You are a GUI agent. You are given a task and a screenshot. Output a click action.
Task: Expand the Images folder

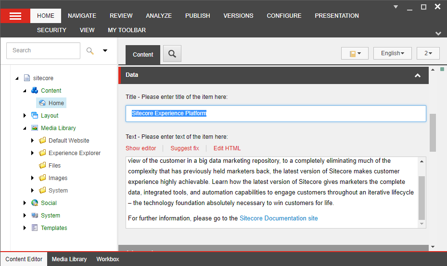point(33,178)
